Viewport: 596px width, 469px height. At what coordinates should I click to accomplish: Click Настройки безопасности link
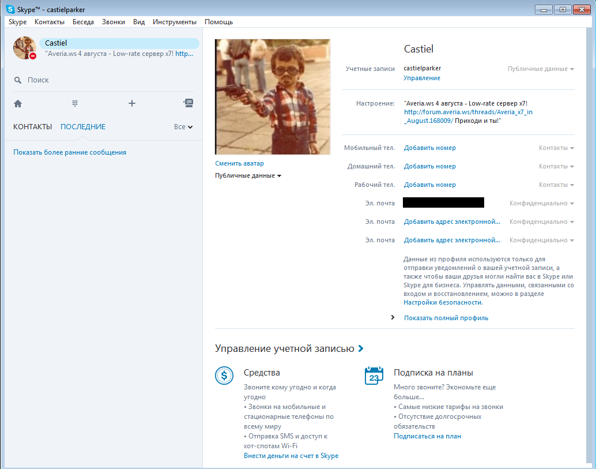pos(443,302)
